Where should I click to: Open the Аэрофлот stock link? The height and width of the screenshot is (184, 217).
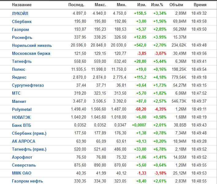(x=22, y=157)
